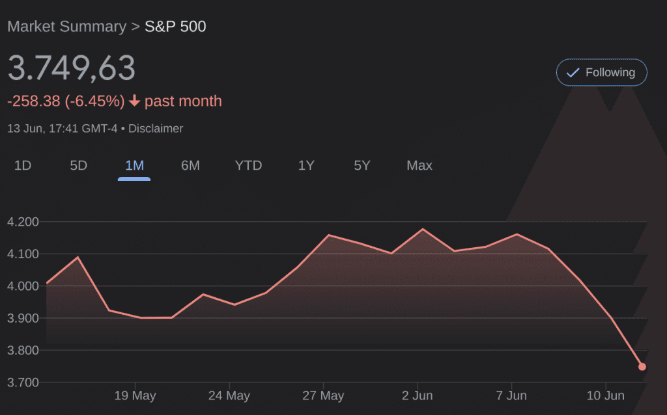Image resolution: width=667 pixels, height=415 pixels.
Task: Click the -258.38 (-6.45%) change text
Action: point(66,101)
